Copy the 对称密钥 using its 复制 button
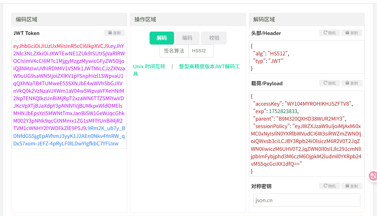The image size is (377, 216). pos(352,186)
